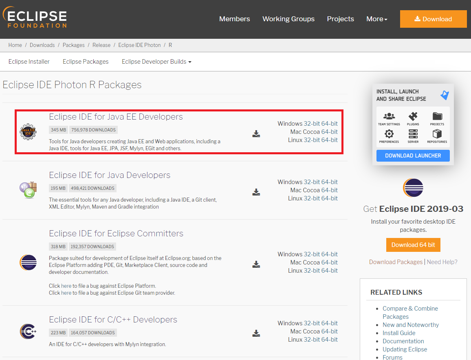
Task: Open Eclipse IDE for C/C++ Developers title
Action: [x=113, y=320]
